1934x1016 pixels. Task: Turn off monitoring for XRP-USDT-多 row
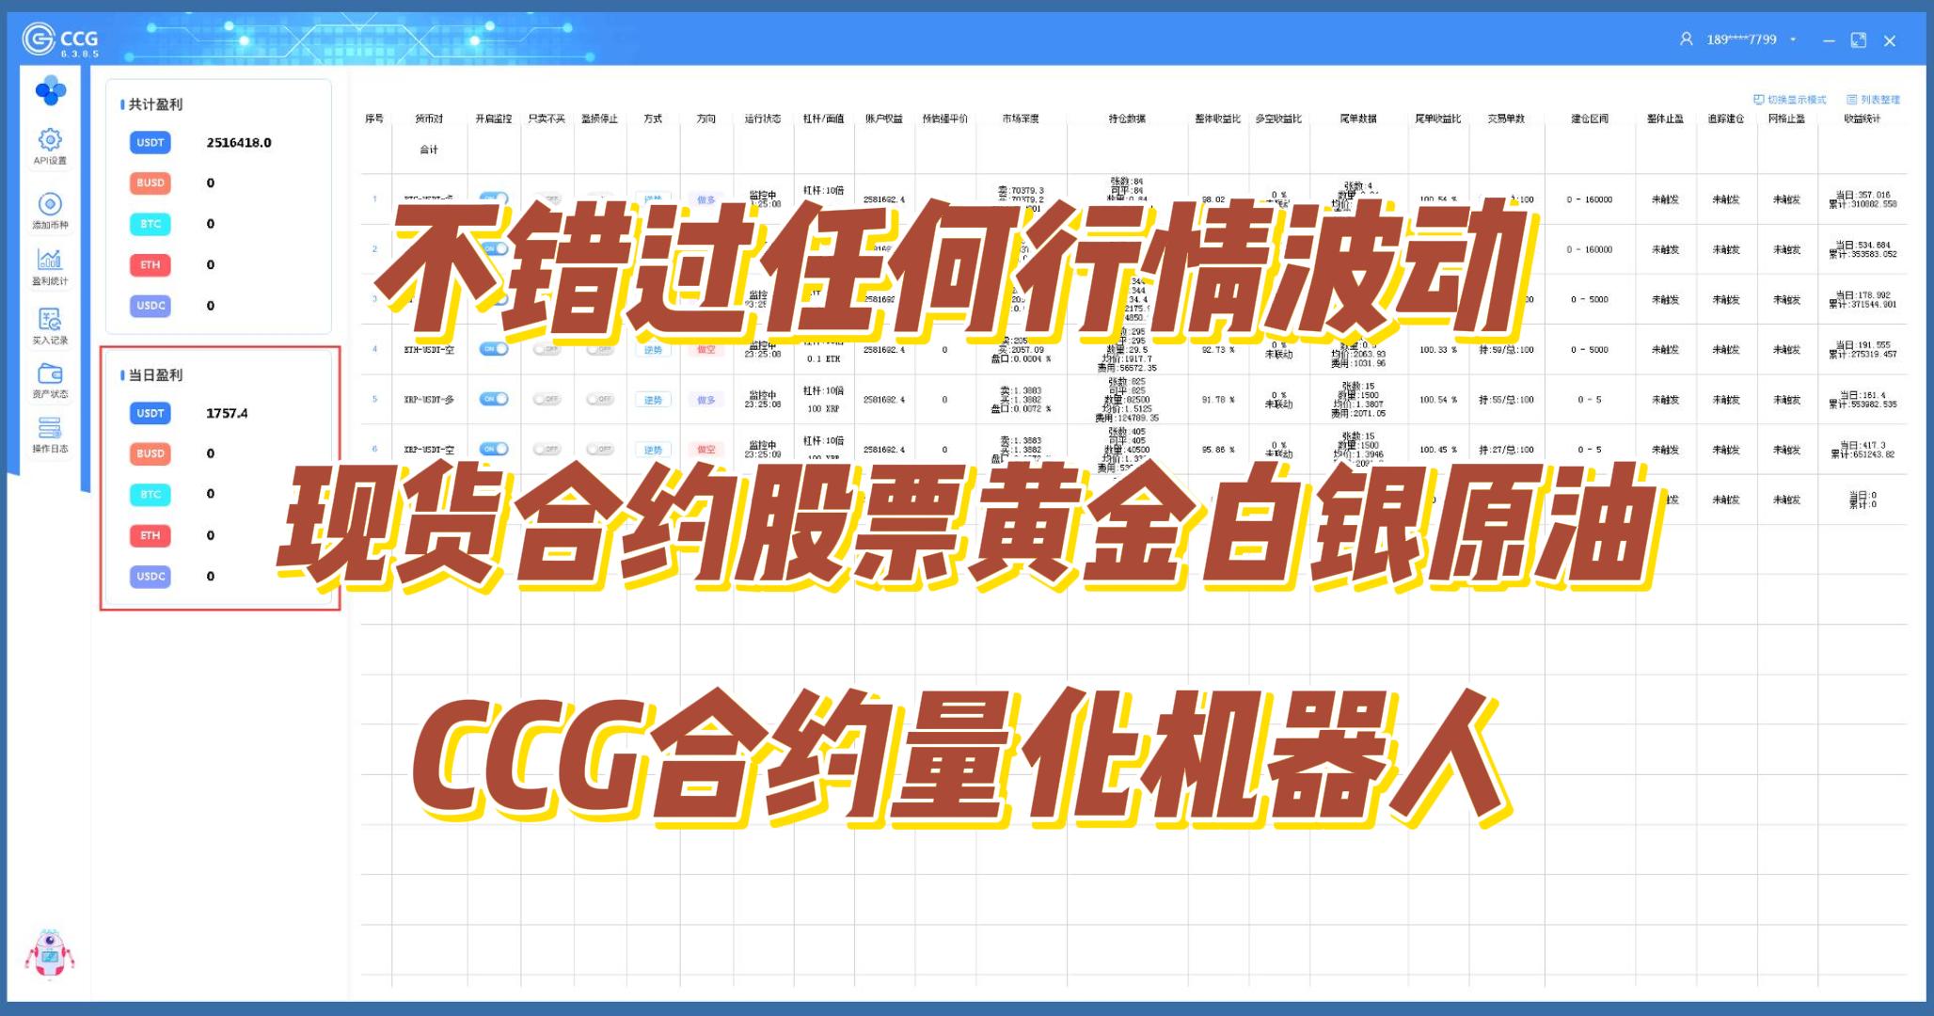coord(493,399)
